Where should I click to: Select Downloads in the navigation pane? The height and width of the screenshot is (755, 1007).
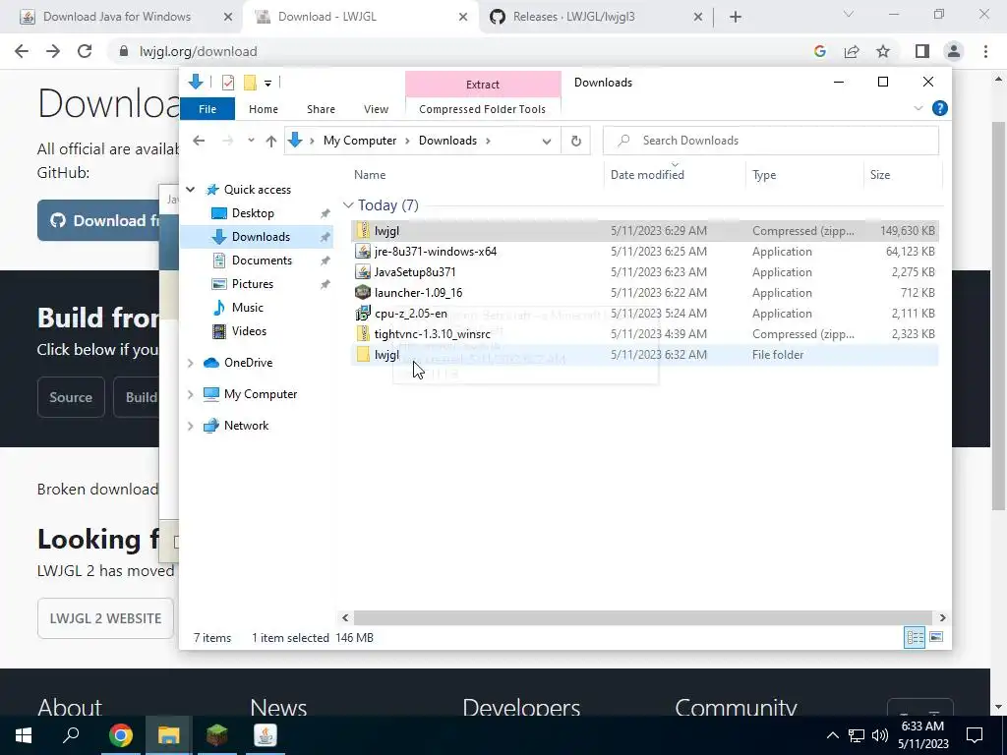(261, 237)
